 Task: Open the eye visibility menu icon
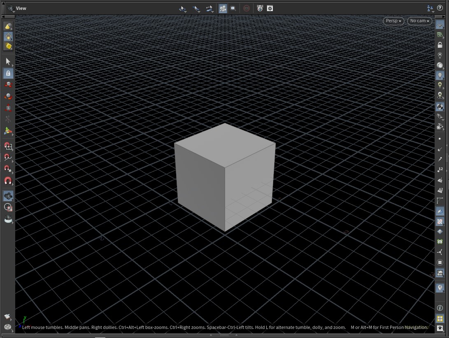click(x=440, y=328)
